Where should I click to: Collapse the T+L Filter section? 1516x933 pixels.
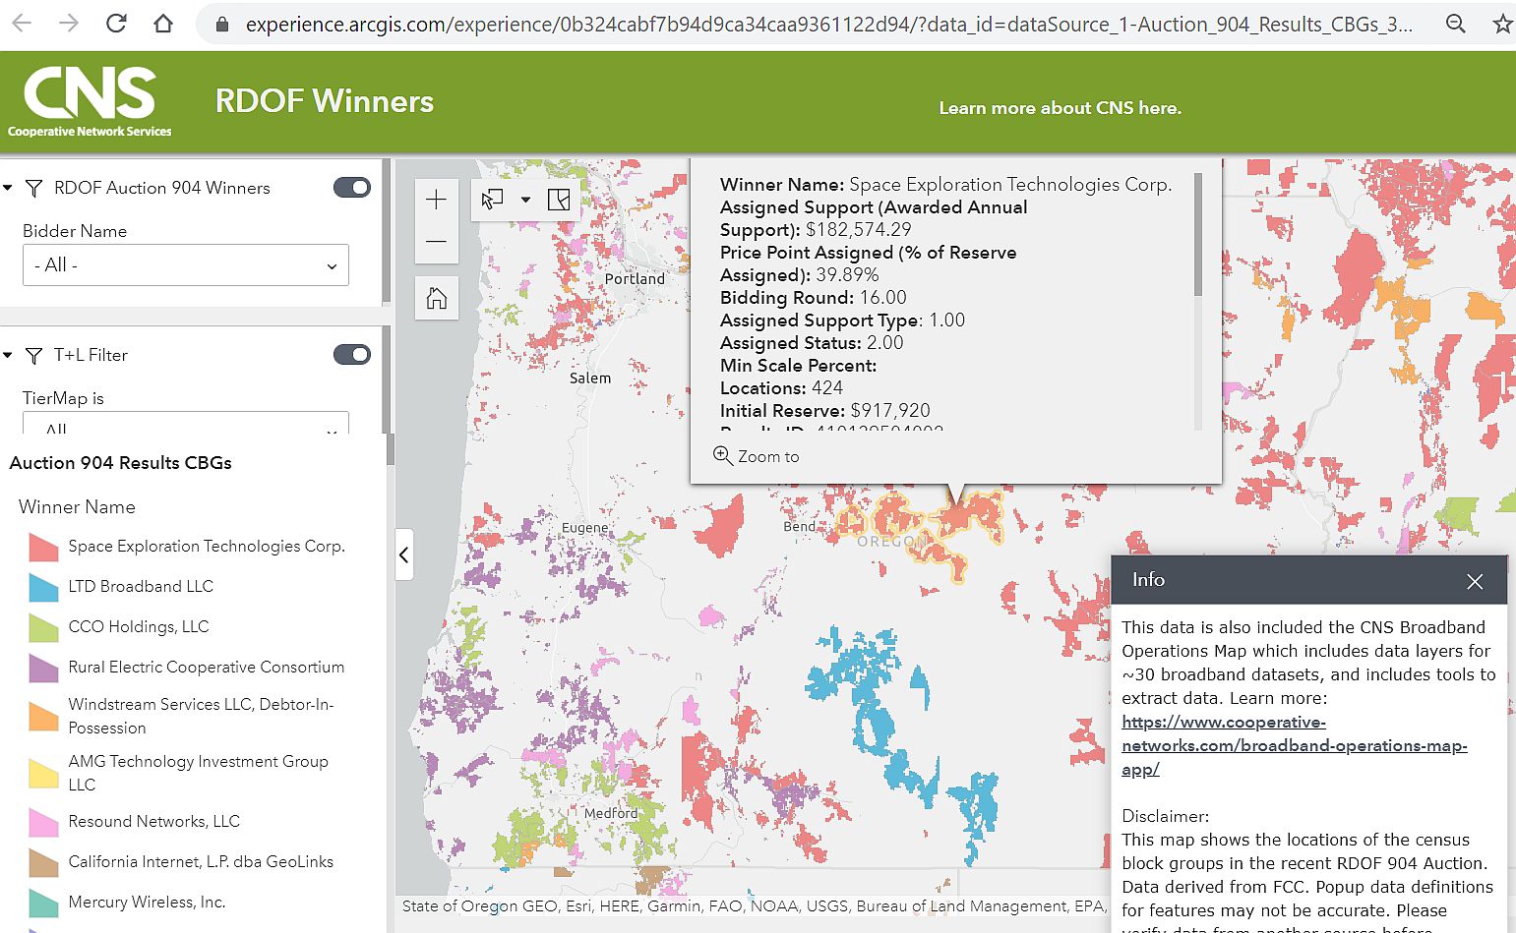[x=8, y=355]
